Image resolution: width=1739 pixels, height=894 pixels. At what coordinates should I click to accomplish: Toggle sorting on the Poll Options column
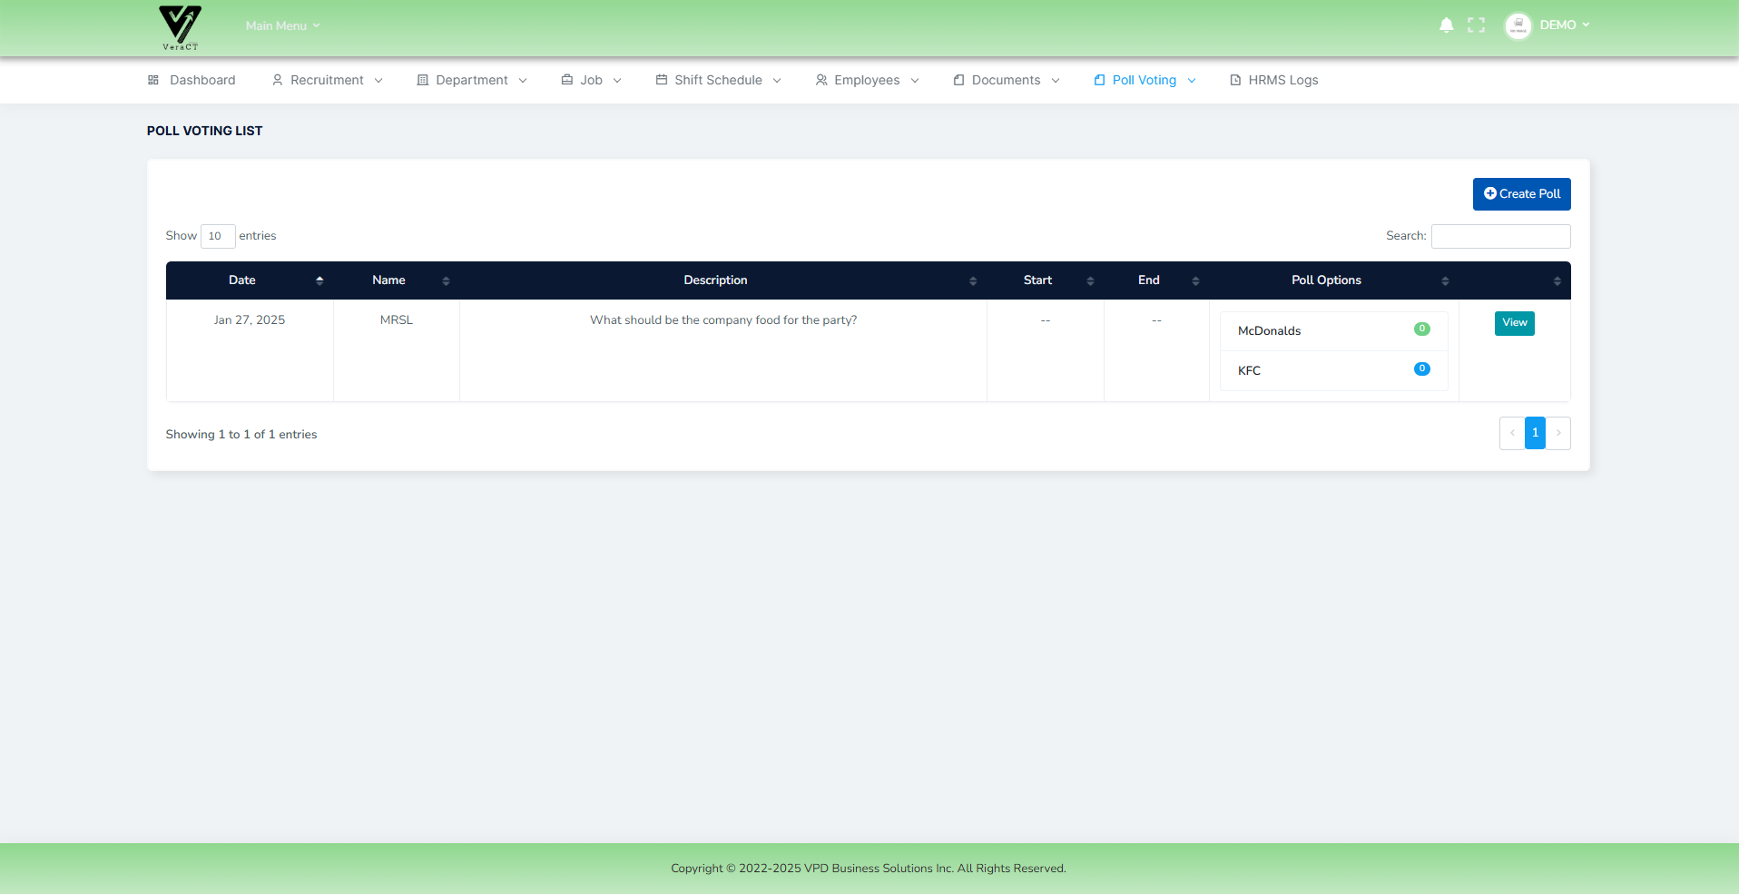[1445, 280]
